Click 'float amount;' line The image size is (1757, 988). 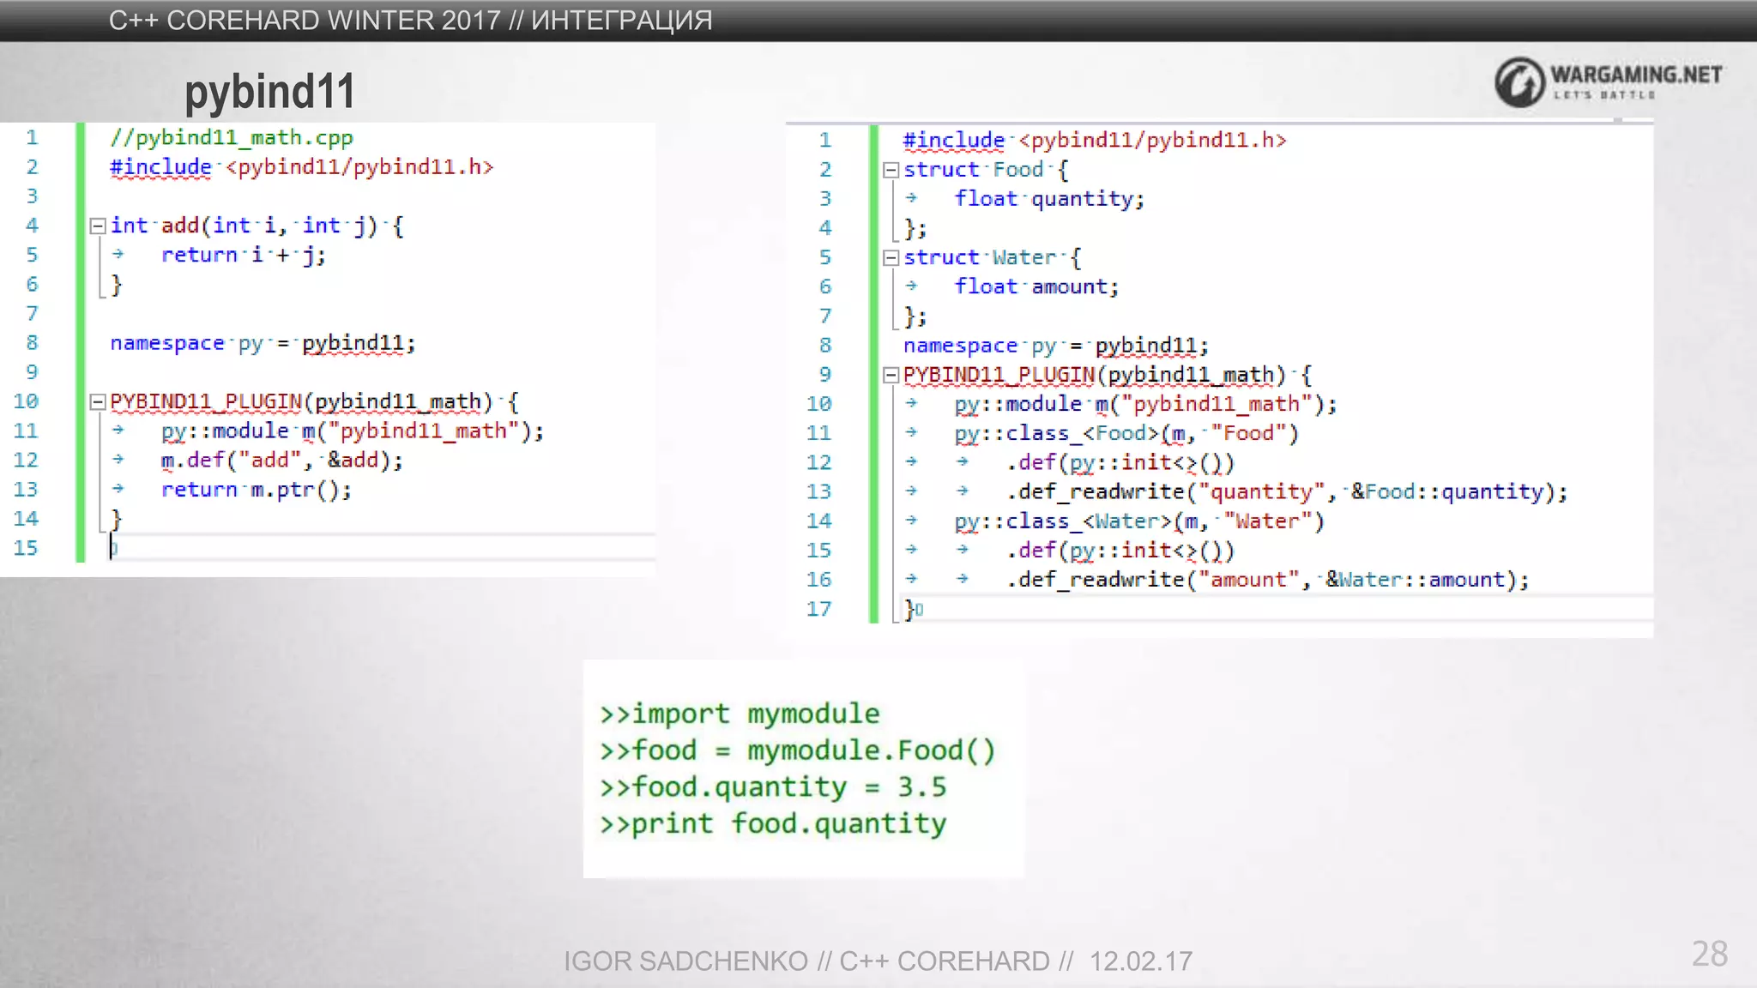point(1037,286)
